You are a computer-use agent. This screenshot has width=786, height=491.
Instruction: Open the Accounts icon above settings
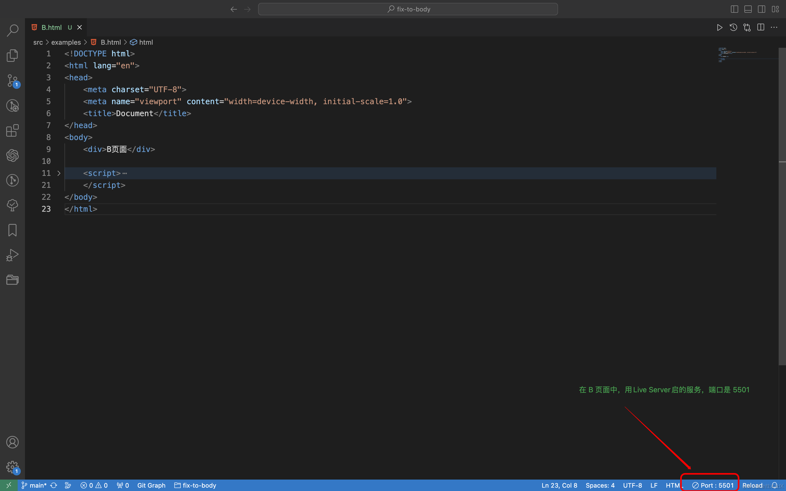tap(12, 442)
